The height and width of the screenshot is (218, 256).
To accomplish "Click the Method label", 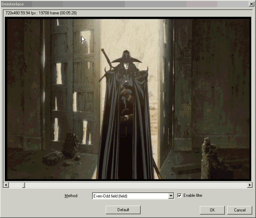I will click(71, 196).
